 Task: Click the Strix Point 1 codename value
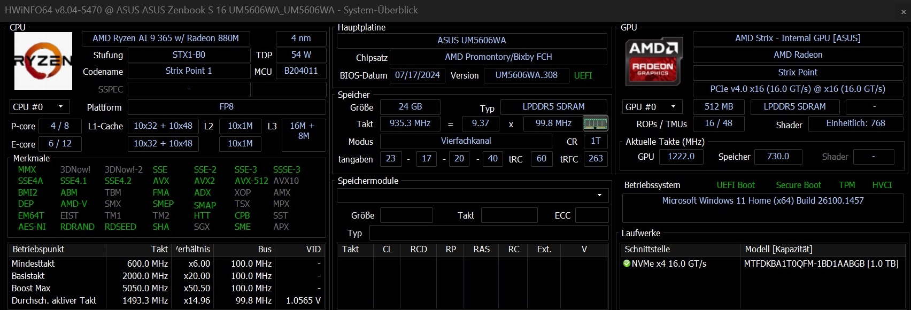(189, 71)
